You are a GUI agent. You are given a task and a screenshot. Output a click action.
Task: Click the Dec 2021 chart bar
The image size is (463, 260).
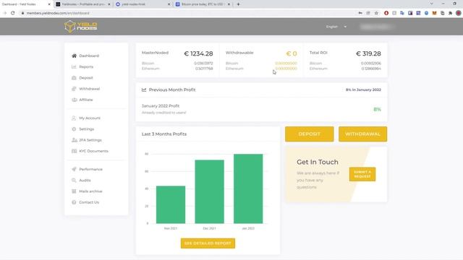coord(209,191)
